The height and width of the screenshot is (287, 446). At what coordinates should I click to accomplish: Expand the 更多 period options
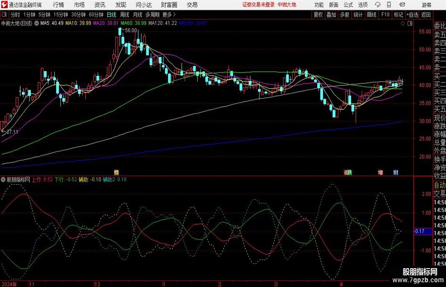[x=169, y=15]
